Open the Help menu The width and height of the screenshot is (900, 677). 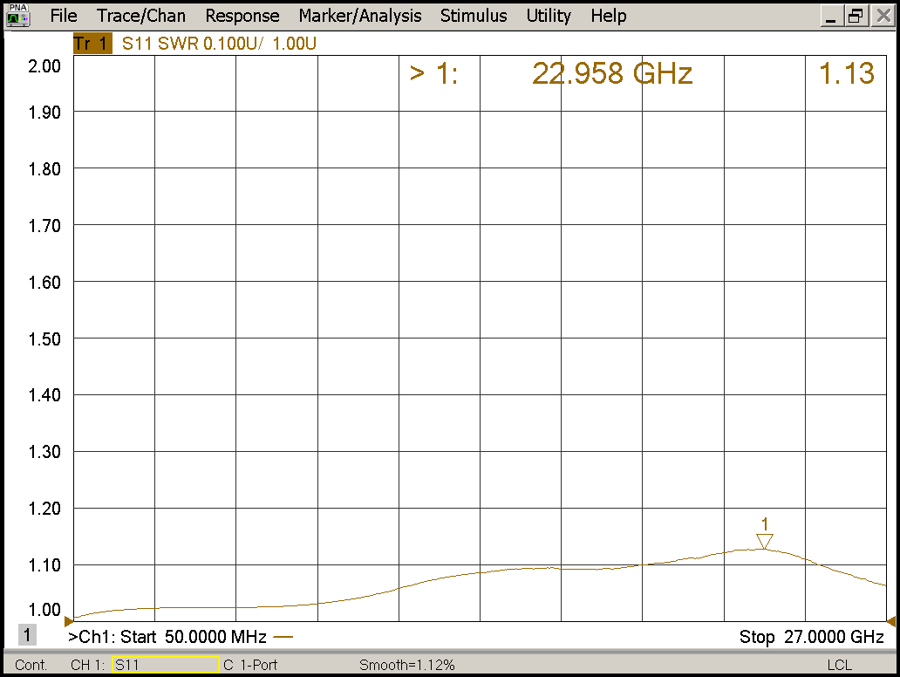(608, 16)
